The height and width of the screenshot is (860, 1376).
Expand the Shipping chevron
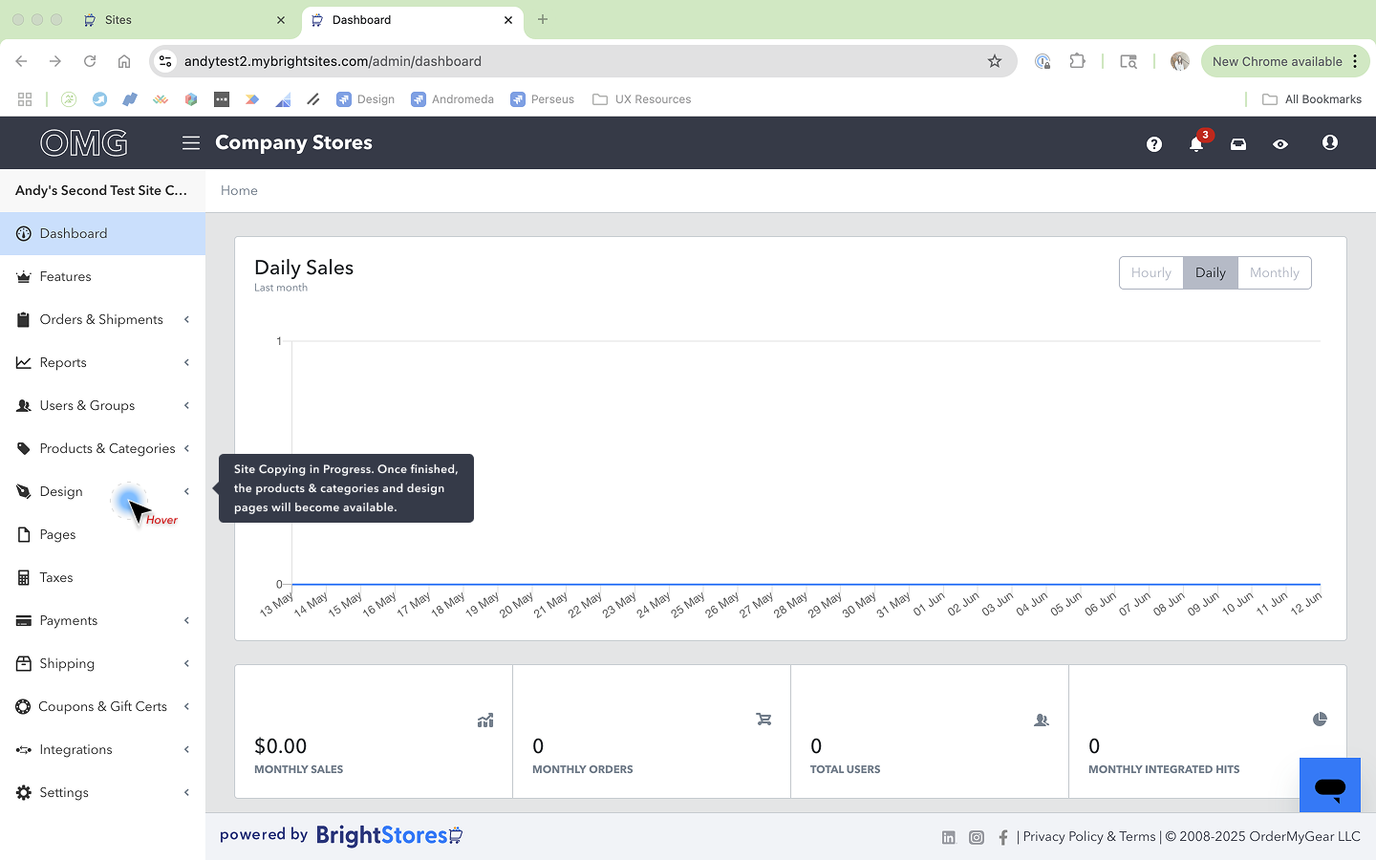click(186, 664)
